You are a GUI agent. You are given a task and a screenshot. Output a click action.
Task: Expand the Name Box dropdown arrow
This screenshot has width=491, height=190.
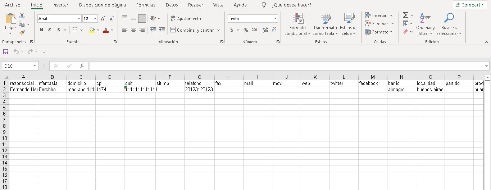click(x=35, y=66)
